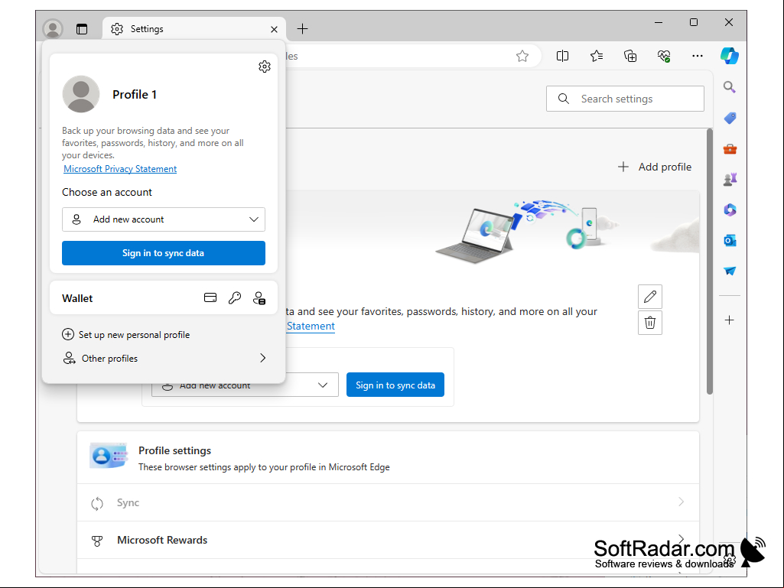The height and width of the screenshot is (588, 784).
Task: Open Wallet personal info icon
Action: click(x=259, y=298)
